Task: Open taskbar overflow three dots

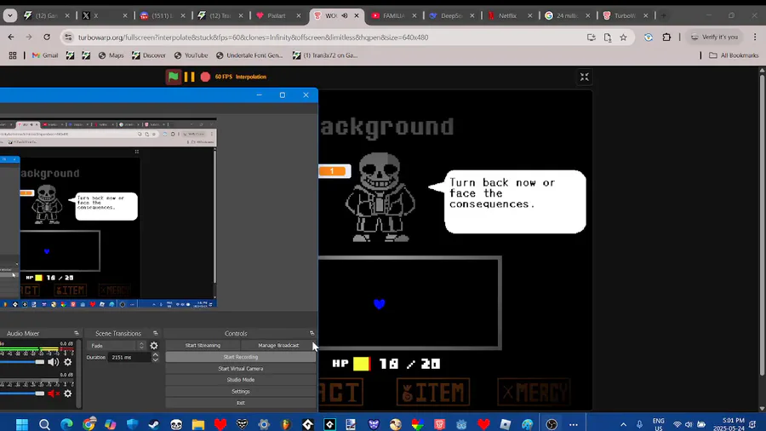Action: [x=574, y=424]
